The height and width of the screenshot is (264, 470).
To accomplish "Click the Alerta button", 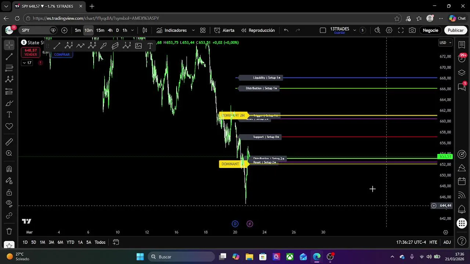I will (224, 30).
